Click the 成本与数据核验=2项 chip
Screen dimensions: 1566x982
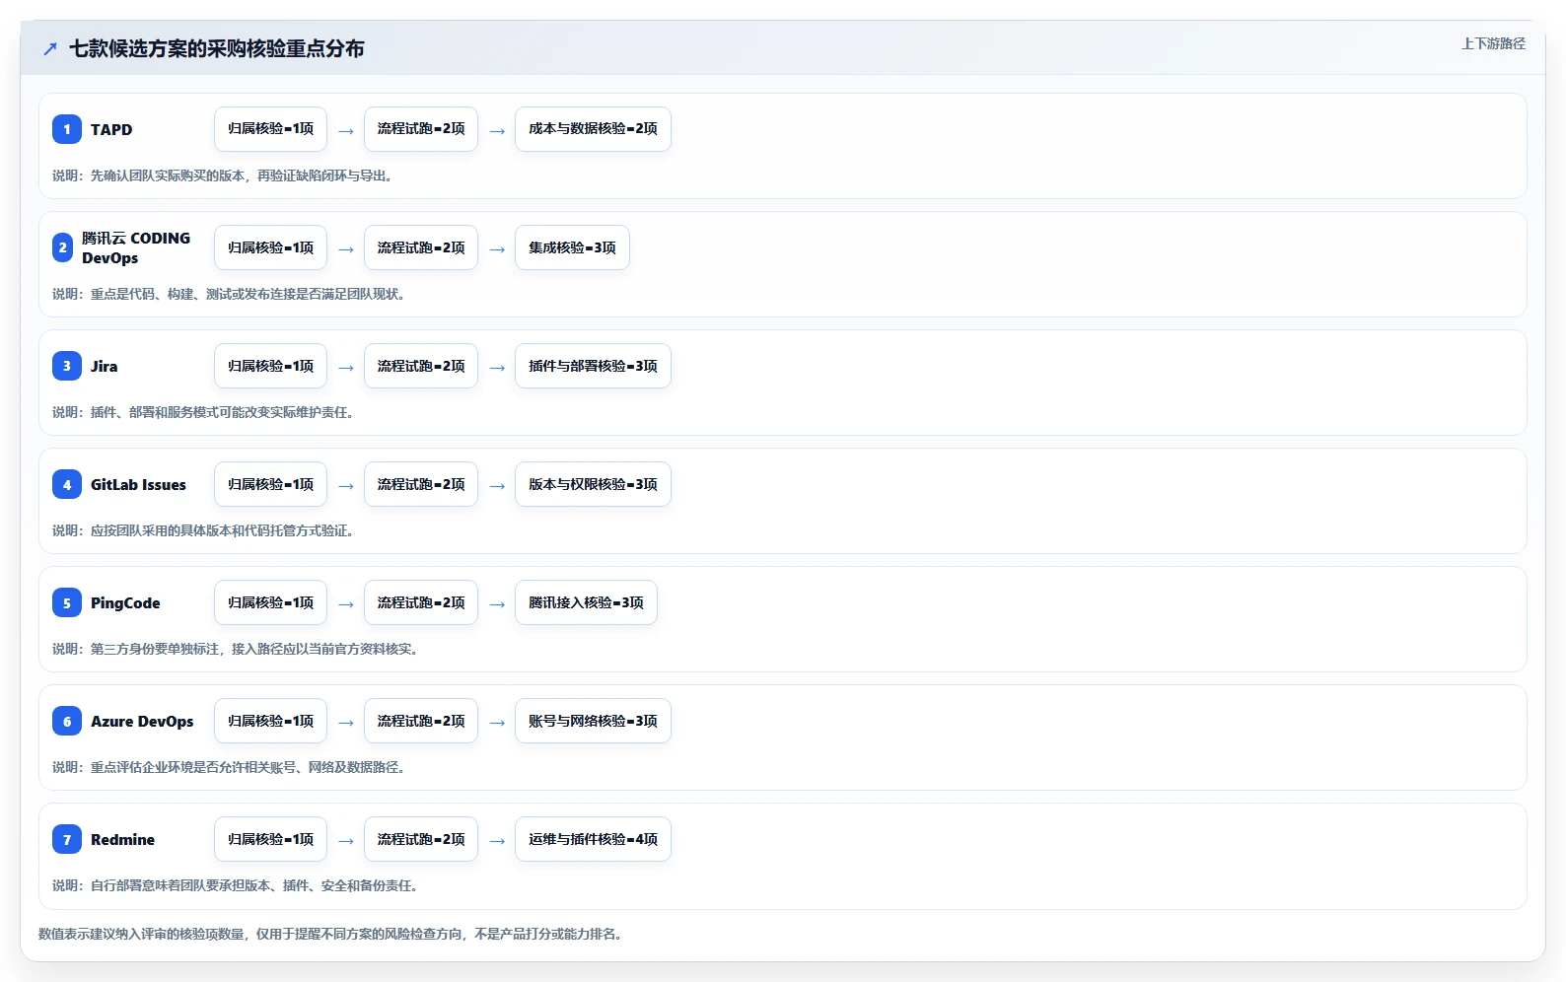click(593, 129)
